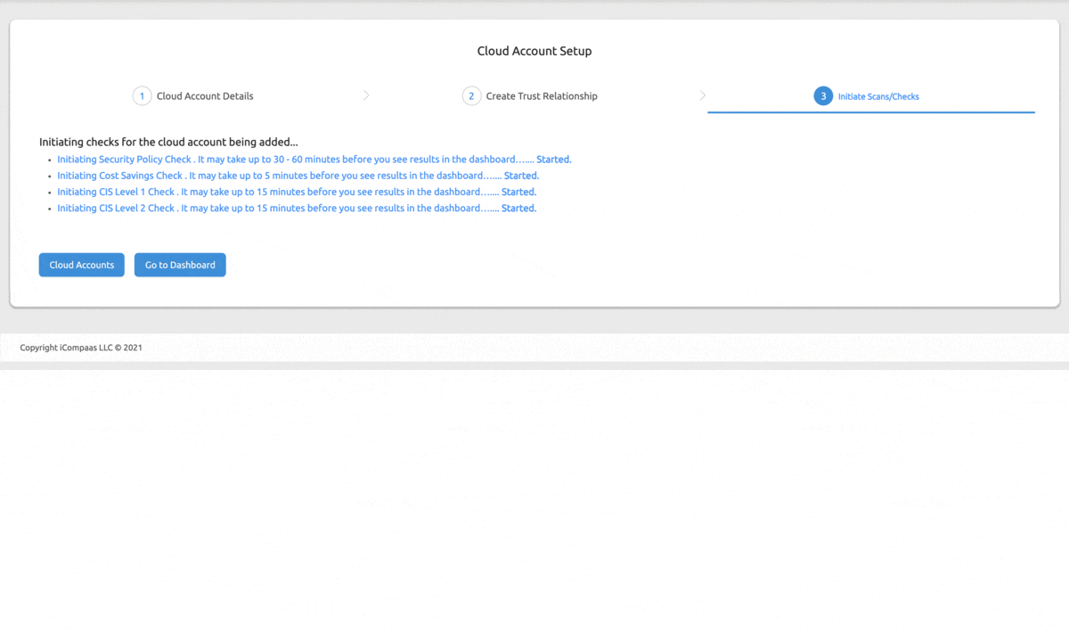Image resolution: width=1069 pixels, height=632 pixels.
Task: Click Started next to Security Policy Check
Action: click(553, 159)
